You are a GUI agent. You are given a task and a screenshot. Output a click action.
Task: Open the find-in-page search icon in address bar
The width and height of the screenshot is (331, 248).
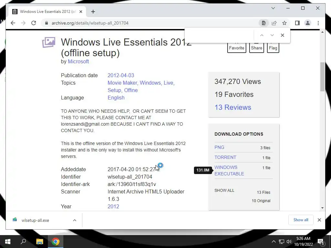tap(264, 23)
